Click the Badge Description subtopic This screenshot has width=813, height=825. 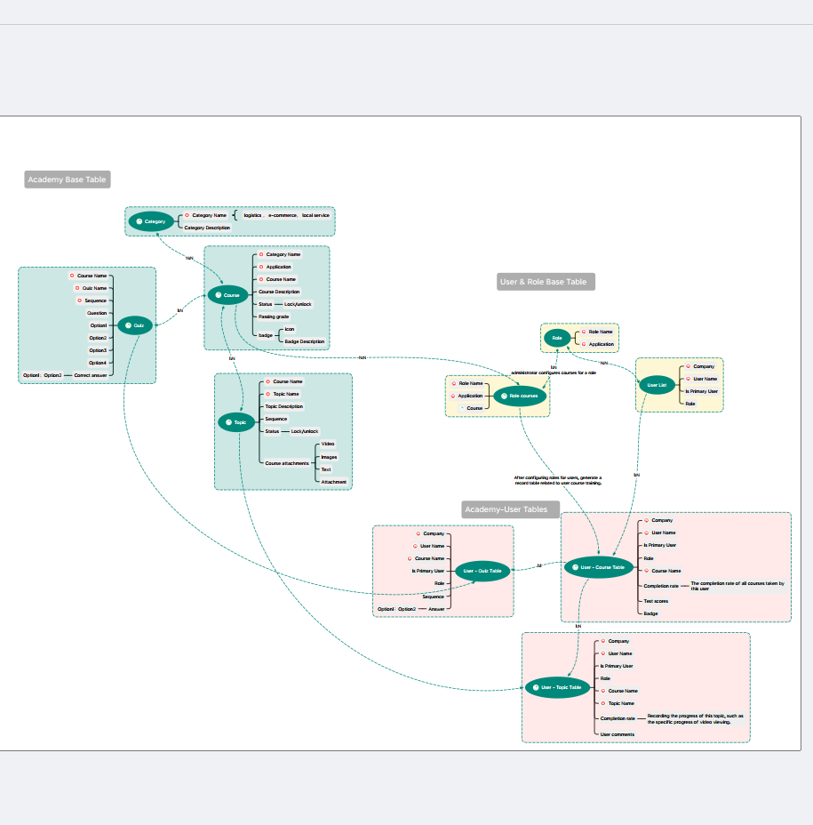[x=305, y=341]
